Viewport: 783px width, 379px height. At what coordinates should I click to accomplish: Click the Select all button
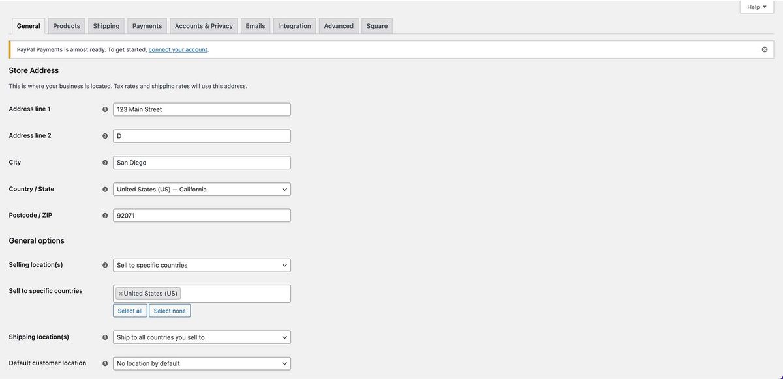coord(130,309)
